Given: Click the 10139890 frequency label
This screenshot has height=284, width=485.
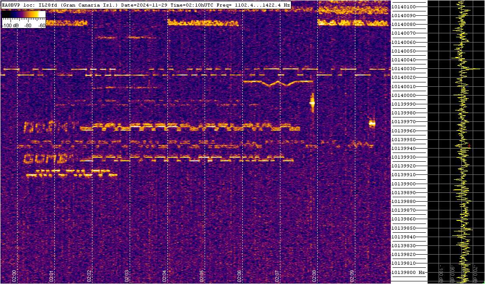Looking at the screenshot, I should coord(404,192).
